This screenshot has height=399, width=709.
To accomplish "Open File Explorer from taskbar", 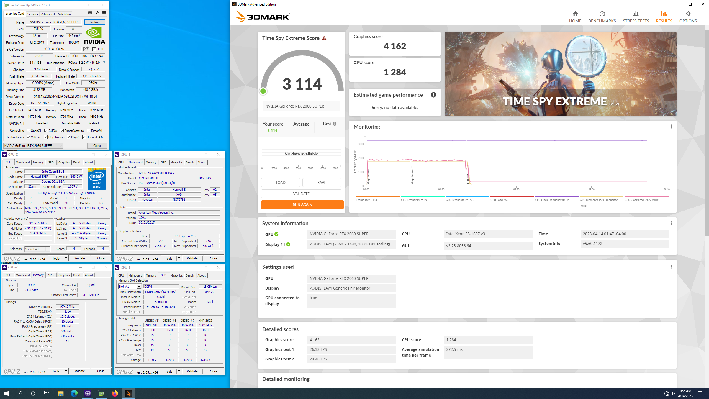I will pyautogui.click(x=60, y=393).
